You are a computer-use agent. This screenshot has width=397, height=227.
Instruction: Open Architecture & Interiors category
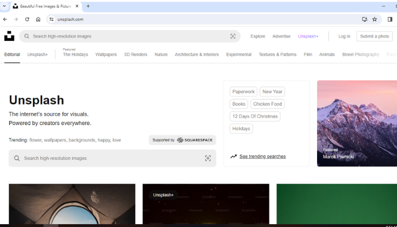tap(197, 54)
